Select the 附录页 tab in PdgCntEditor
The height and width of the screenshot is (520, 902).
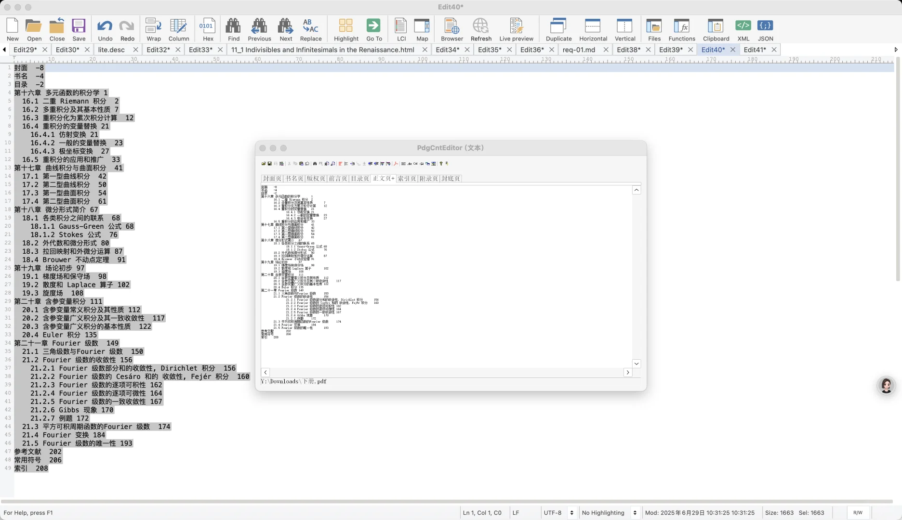[x=428, y=179]
